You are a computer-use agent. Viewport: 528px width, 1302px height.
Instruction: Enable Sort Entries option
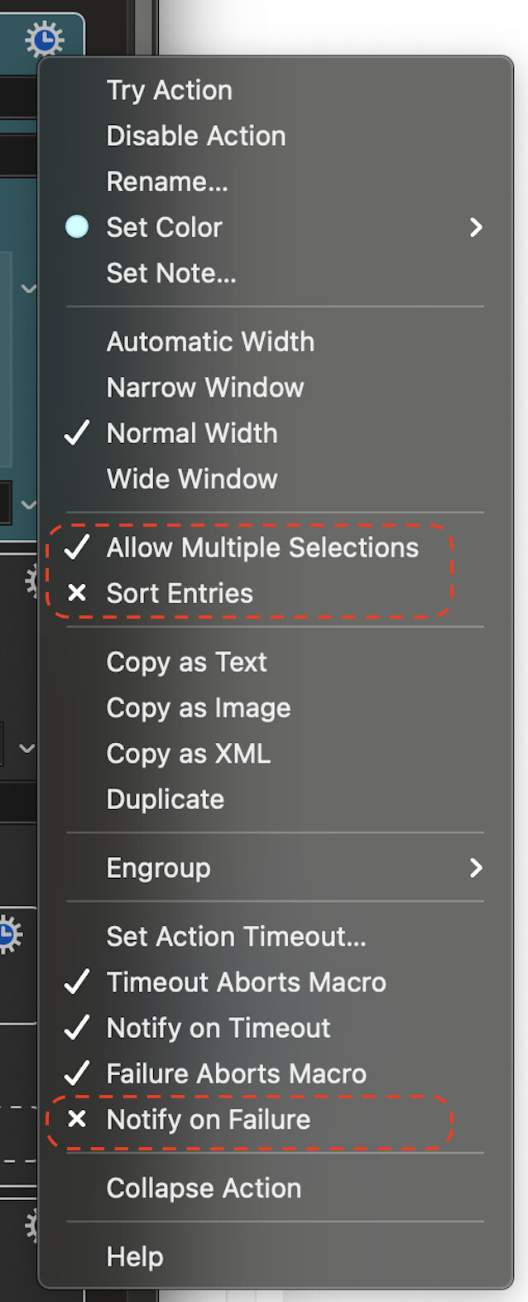[180, 593]
